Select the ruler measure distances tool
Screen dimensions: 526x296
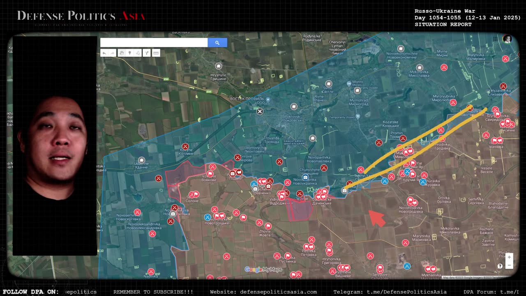(156, 53)
